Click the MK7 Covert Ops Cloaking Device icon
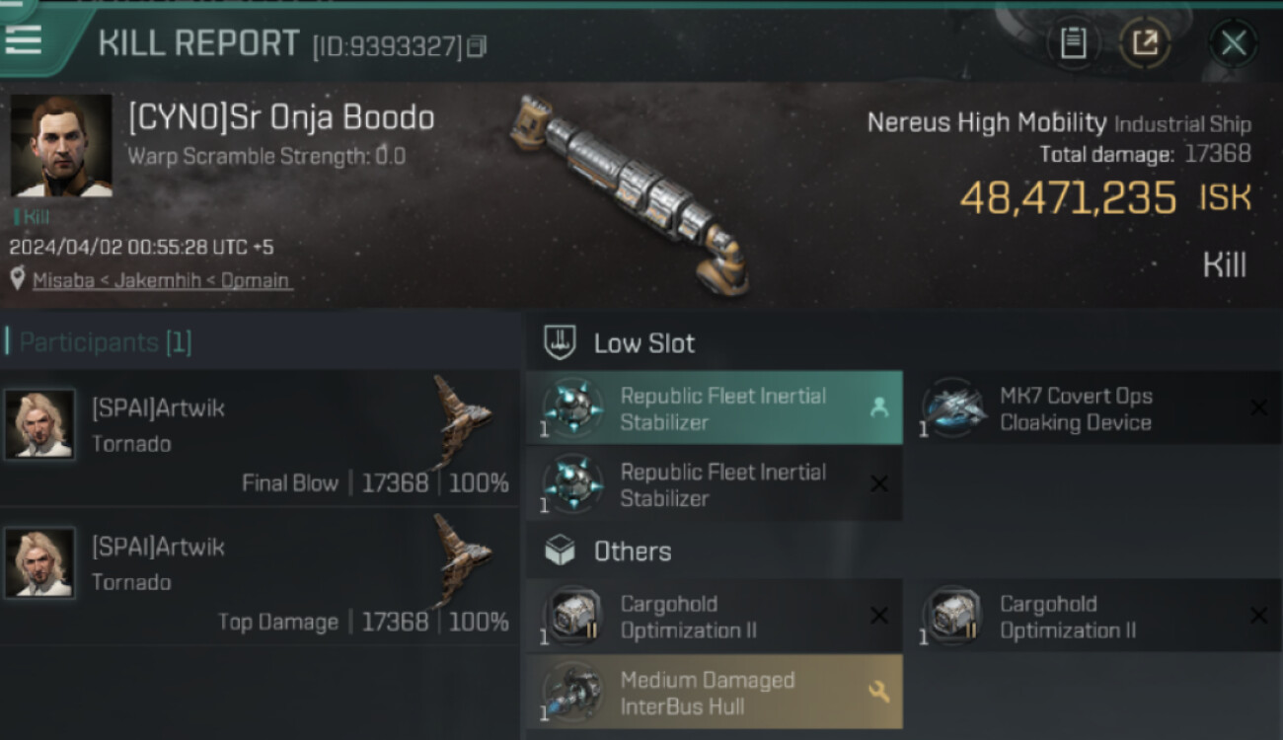1283x740 pixels. coord(953,408)
